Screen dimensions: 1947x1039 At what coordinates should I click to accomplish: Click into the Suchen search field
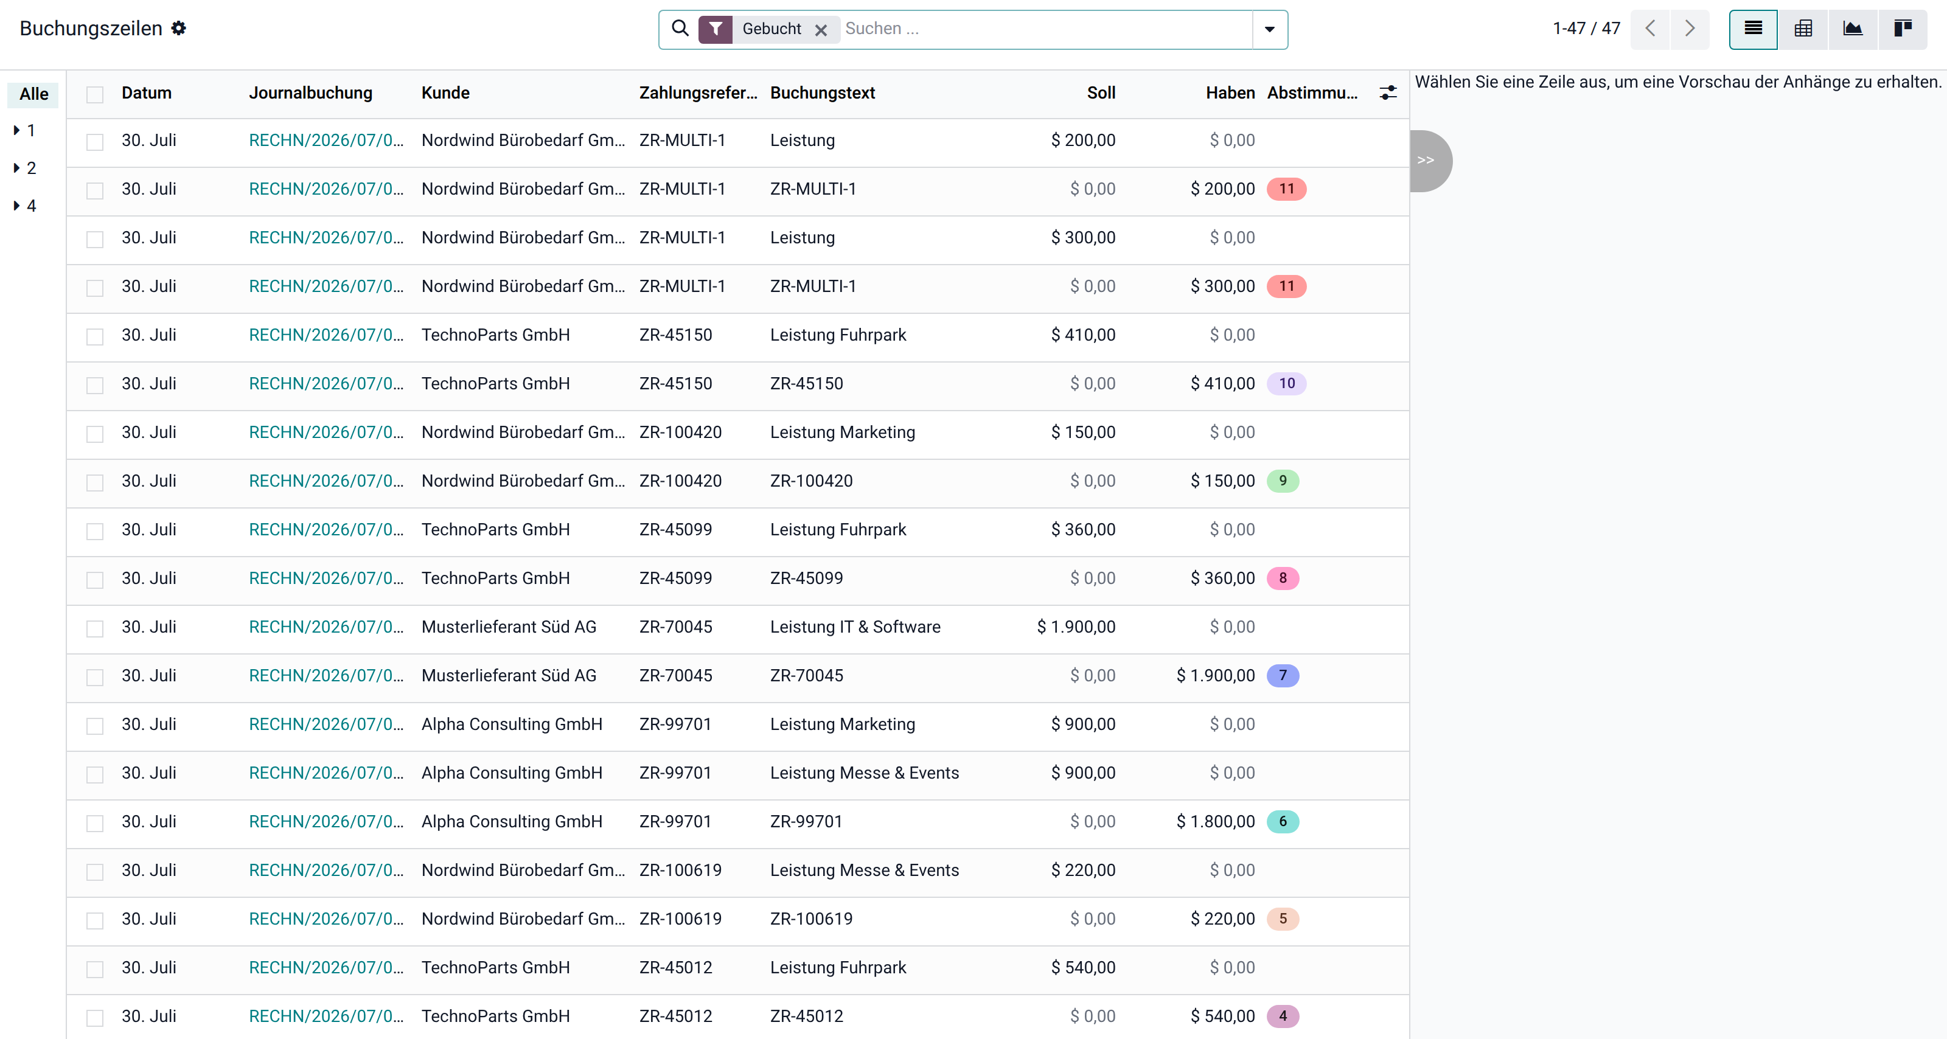(1046, 29)
